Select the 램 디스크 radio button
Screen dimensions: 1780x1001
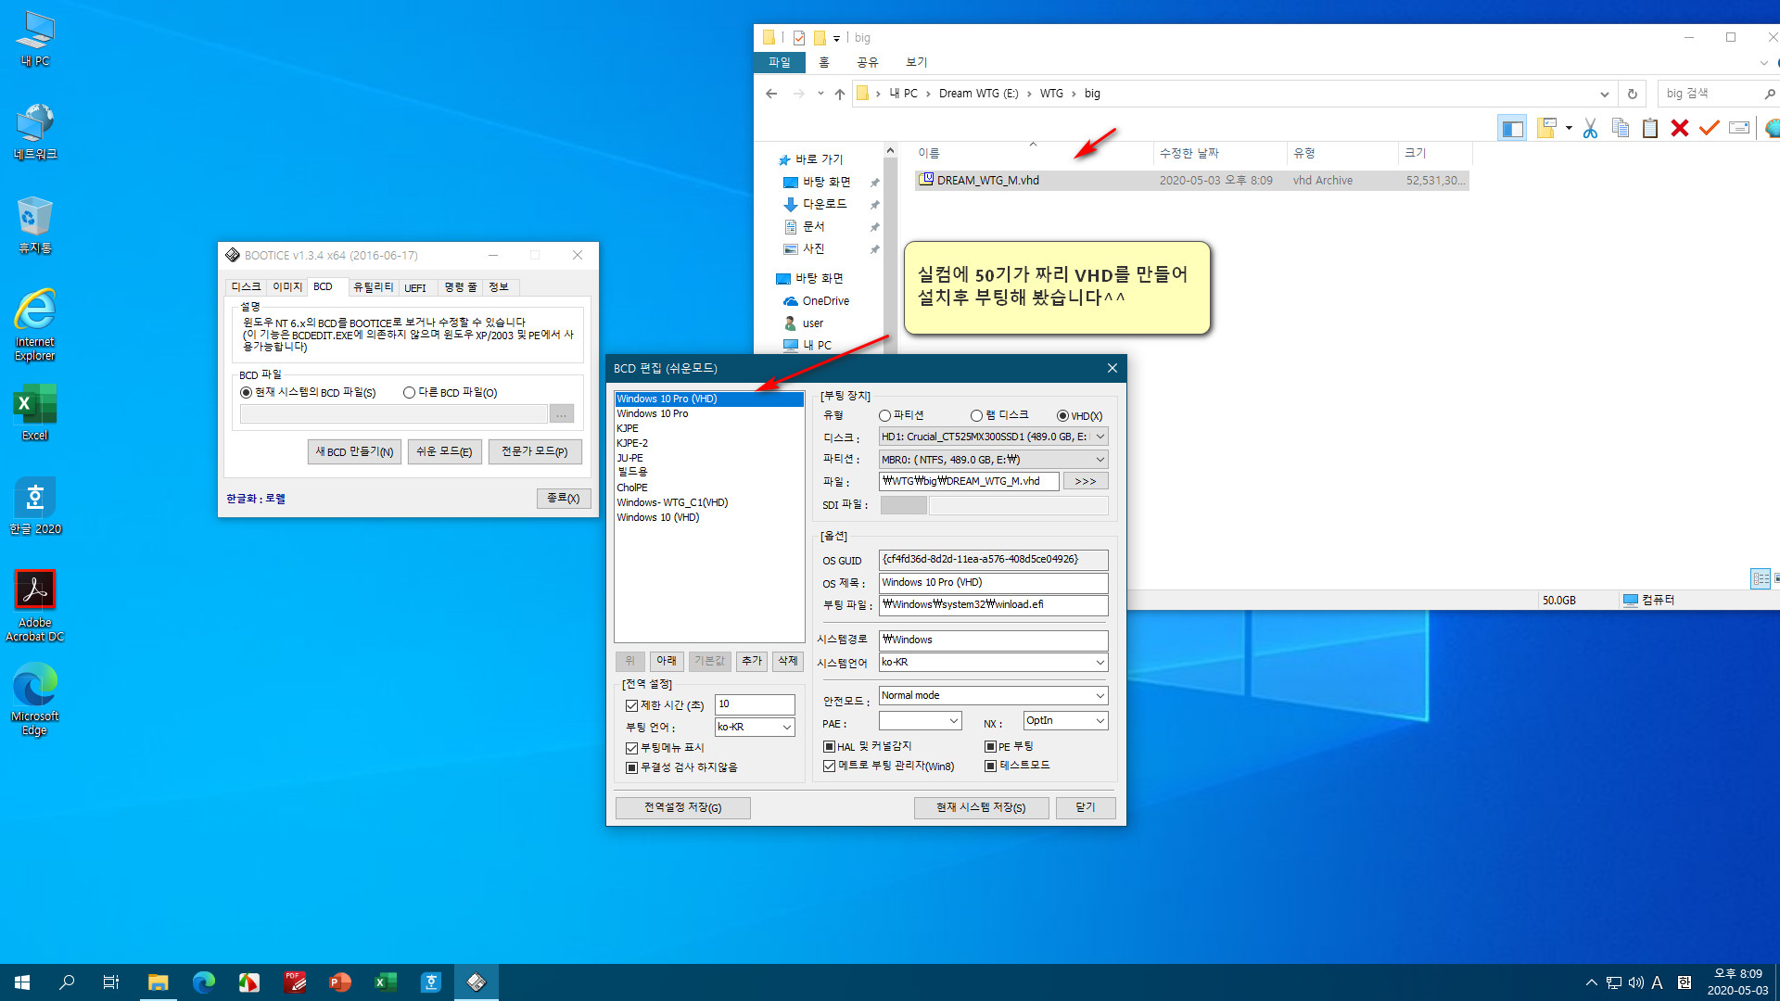pos(976,416)
